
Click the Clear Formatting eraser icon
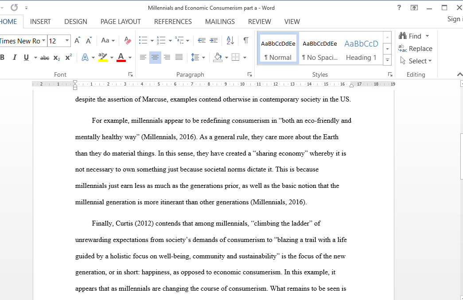tap(128, 40)
